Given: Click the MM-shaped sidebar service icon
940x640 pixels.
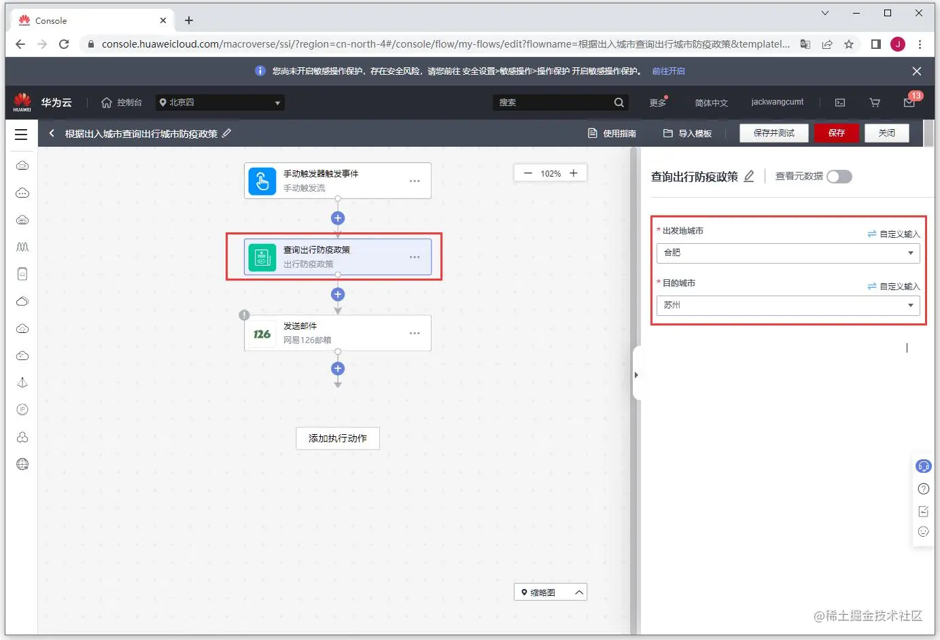Looking at the screenshot, I should 22,247.
